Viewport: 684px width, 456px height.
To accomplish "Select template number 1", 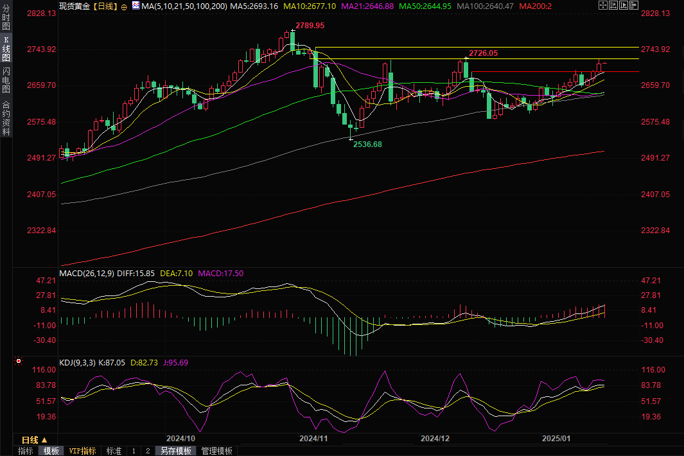I will pyautogui.click(x=134, y=451).
